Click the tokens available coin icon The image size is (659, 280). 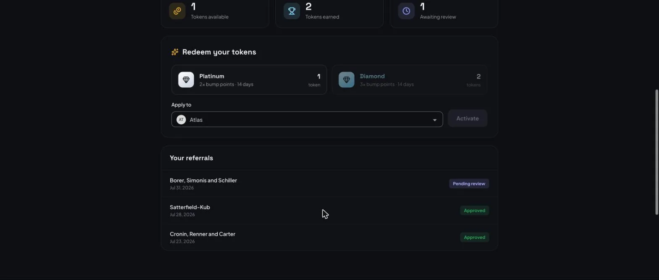point(177,11)
